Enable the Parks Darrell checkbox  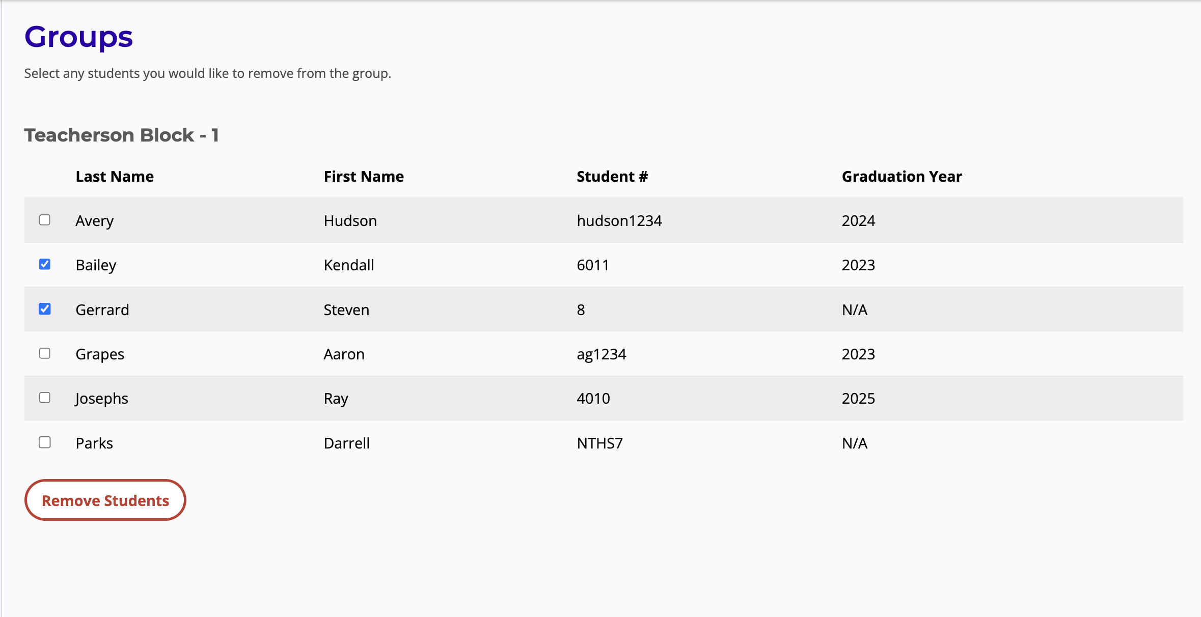point(45,442)
